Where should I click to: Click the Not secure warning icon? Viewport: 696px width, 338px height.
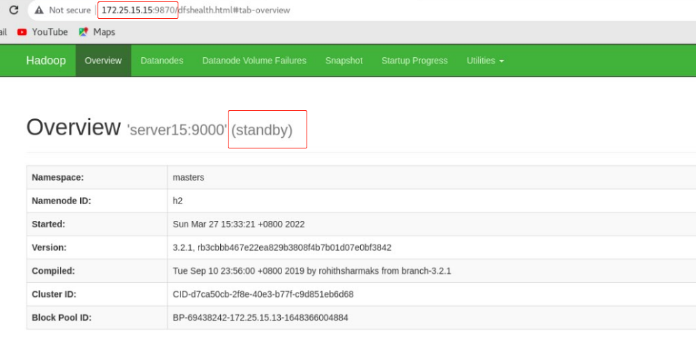point(40,10)
